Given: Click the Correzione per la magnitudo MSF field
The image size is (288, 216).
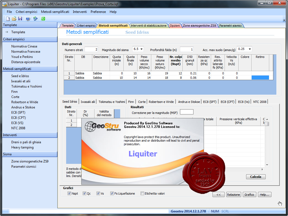Looking at the screenshot, I should click(187, 112).
